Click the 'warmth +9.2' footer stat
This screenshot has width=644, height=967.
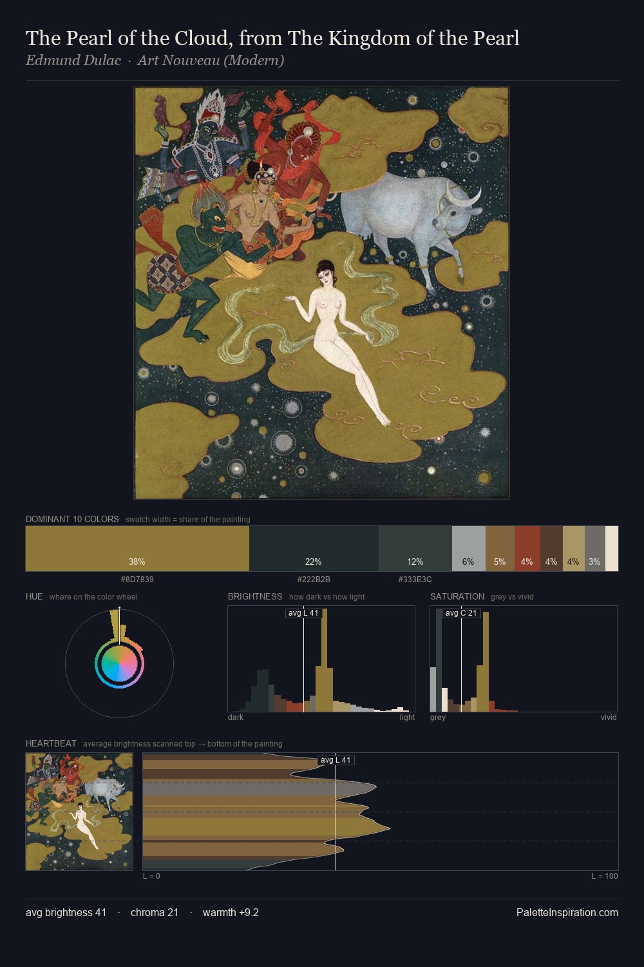coord(231,912)
